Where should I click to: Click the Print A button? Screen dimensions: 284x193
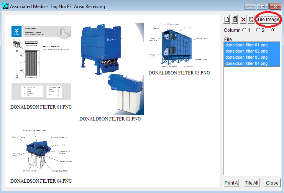pyautogui.click(x=231, y=183)
